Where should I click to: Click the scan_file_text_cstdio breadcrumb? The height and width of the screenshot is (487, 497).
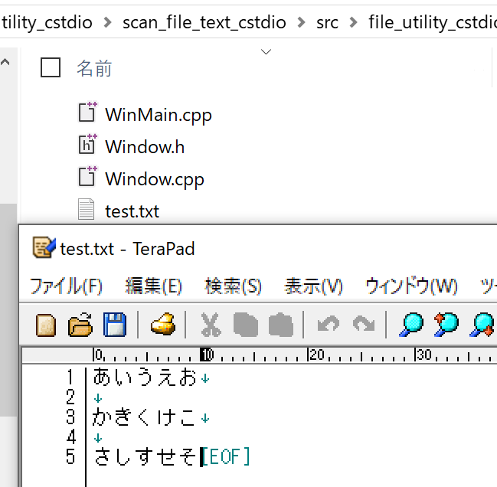pyautogui.click(x=204, y=23)
